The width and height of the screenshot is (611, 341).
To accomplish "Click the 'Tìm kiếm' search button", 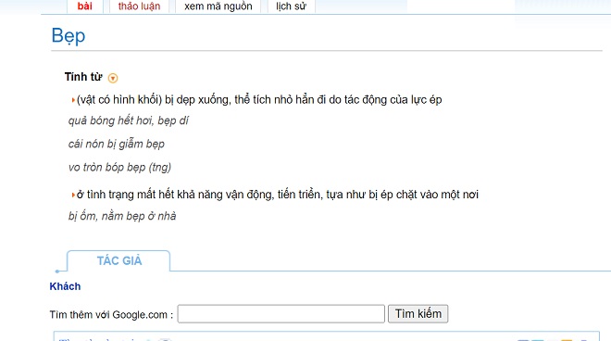I will coord(418,314).
